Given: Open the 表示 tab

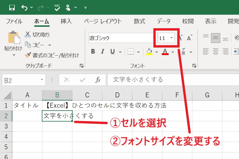Looking at the screenshot, I should (211, 21).
